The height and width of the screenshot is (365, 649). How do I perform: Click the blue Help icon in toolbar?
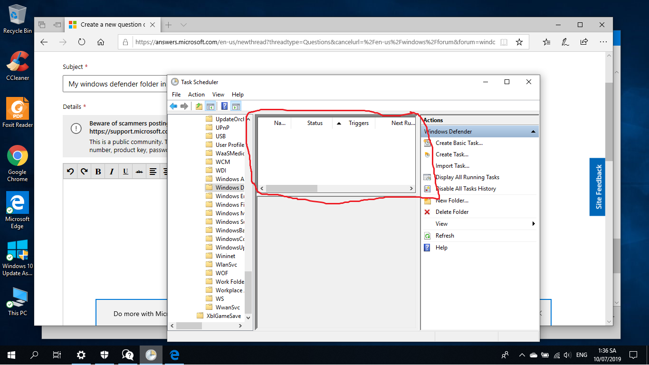(225, 106)
